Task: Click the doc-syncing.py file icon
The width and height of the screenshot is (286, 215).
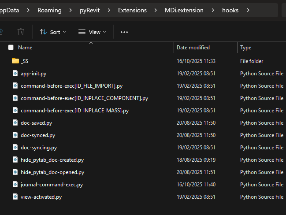Action: (15, 147)
